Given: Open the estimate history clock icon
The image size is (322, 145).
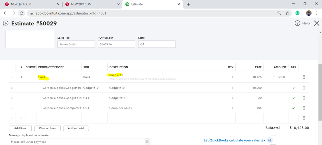Looking at the screenshot, I should coord(5,23).
